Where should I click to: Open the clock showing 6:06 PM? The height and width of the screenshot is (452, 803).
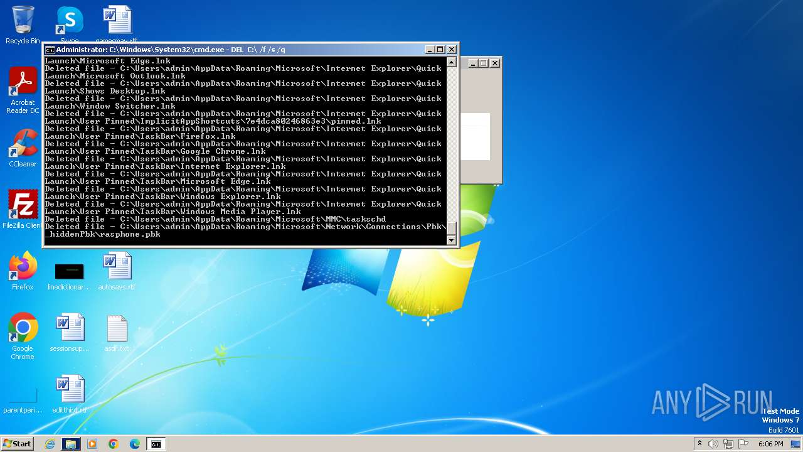click(x=770, y=444)
